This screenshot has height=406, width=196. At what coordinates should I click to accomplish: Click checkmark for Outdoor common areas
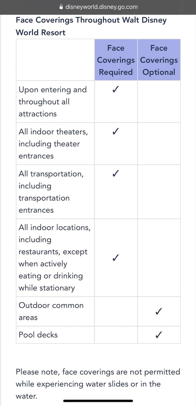pyautogui.click(x=159, y=311)
